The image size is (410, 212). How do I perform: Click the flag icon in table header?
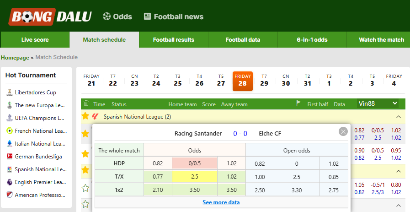point(298,103)
